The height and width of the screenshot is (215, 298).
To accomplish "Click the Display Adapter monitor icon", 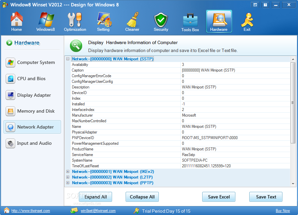I will [11, 95].
